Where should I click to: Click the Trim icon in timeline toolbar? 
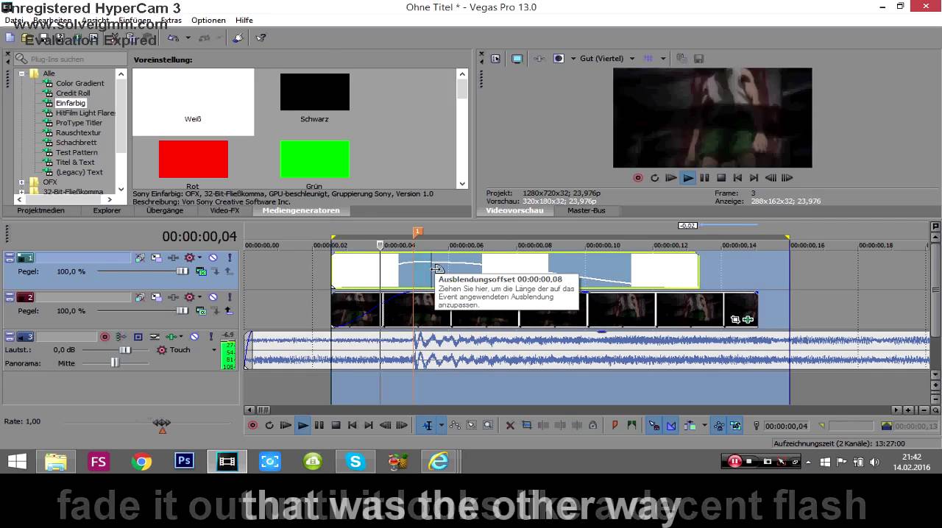tap(526, 425)
